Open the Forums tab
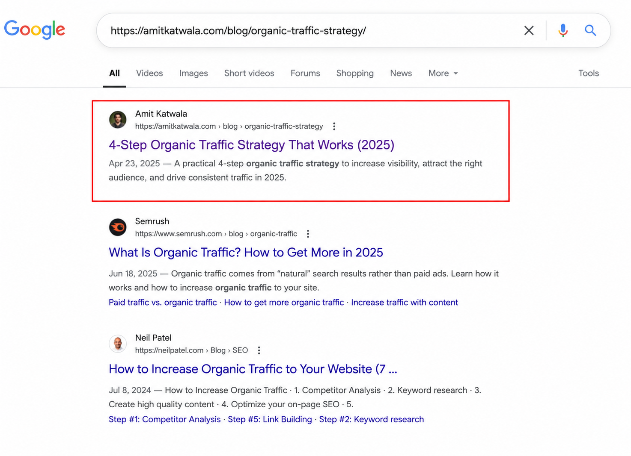The width and height of the screenshot is (631, 456). pos(305,73)
